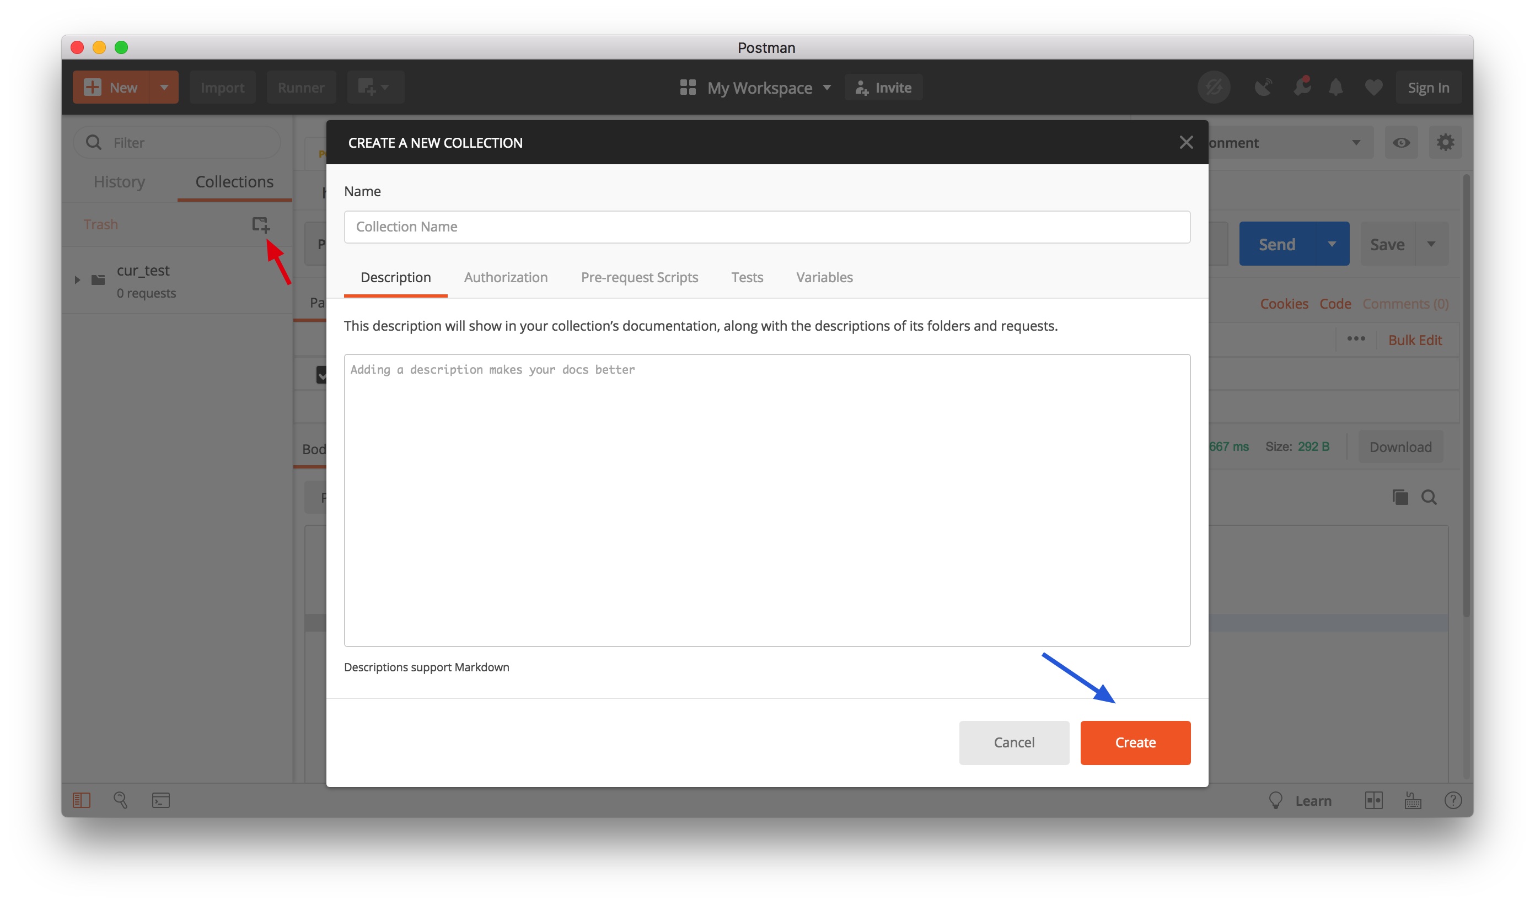Open the manage environments gear icon
Image resolution: width=1535 pixels, height=905 pixels.
coord(1445,143)
